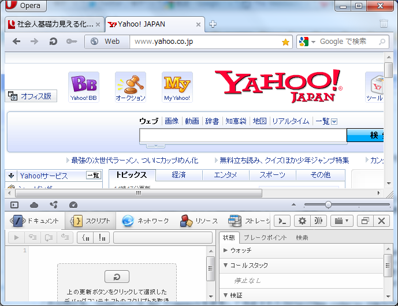Open the ネットワーク Dragonfly tab
This screenshot has width=398, height=306.
tap(146, 221)
